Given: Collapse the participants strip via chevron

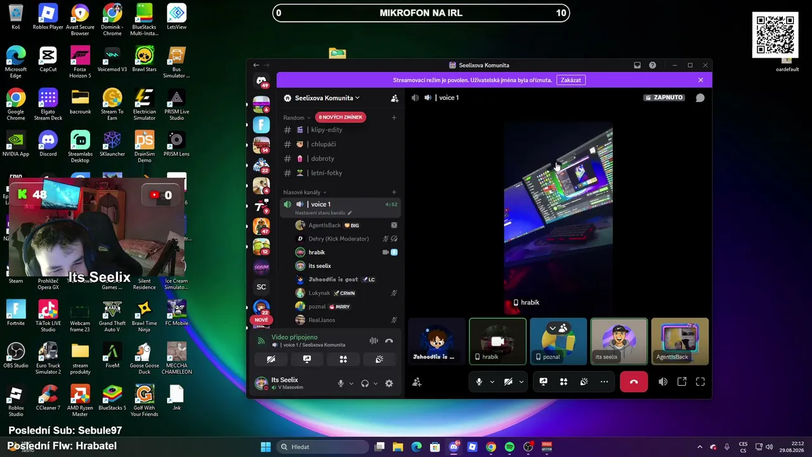Looking at the screenshot, I should pos(553,328).
